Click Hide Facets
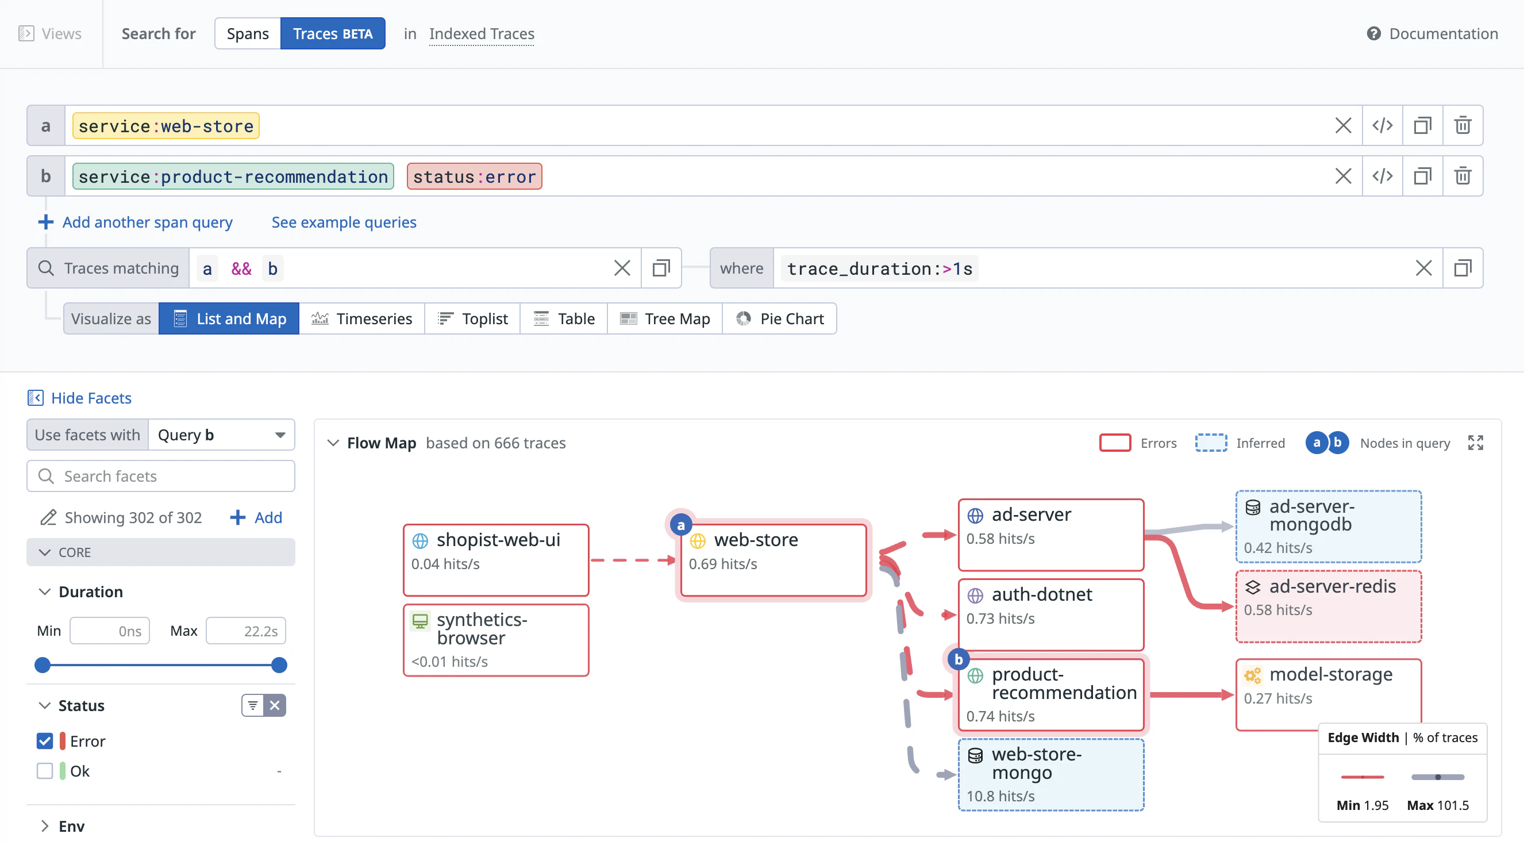1524x845 pixels. click(79, 398)
